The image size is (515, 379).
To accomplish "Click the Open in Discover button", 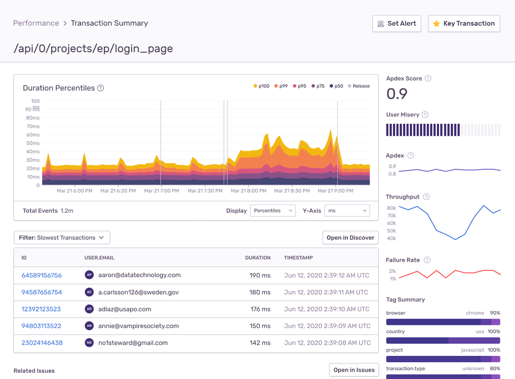I will 350,237.
